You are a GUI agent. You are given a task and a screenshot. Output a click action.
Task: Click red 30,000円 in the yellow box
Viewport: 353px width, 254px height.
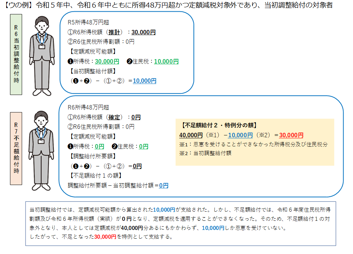(291, 135)
